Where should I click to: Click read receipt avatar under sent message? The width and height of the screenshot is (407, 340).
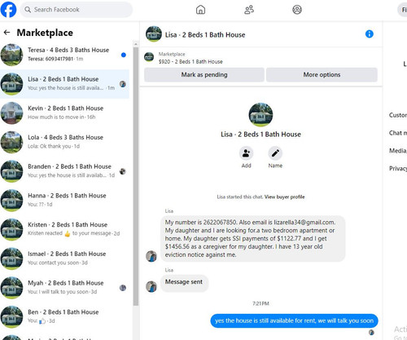coord(371,332)
